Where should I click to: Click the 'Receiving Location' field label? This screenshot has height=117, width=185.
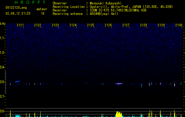(69, 7)
